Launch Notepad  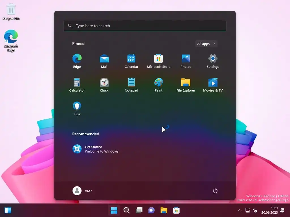pyautogui.click(x=131, y=85)
